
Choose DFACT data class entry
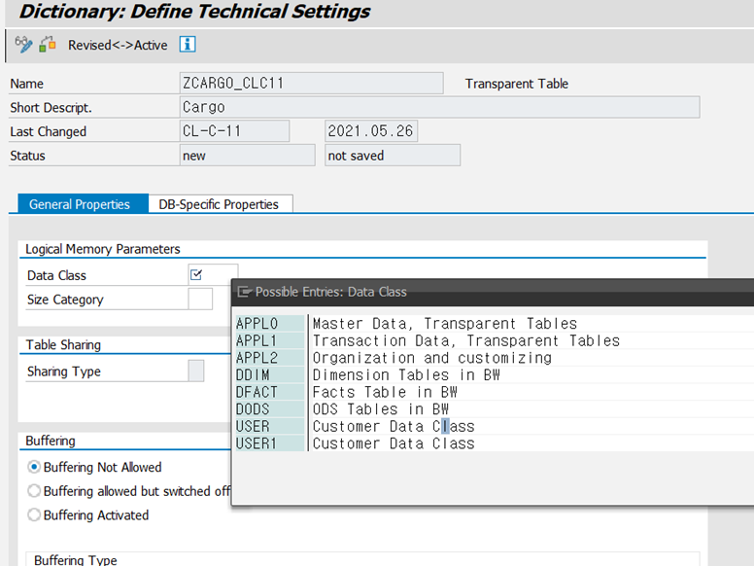coord(270,392)
